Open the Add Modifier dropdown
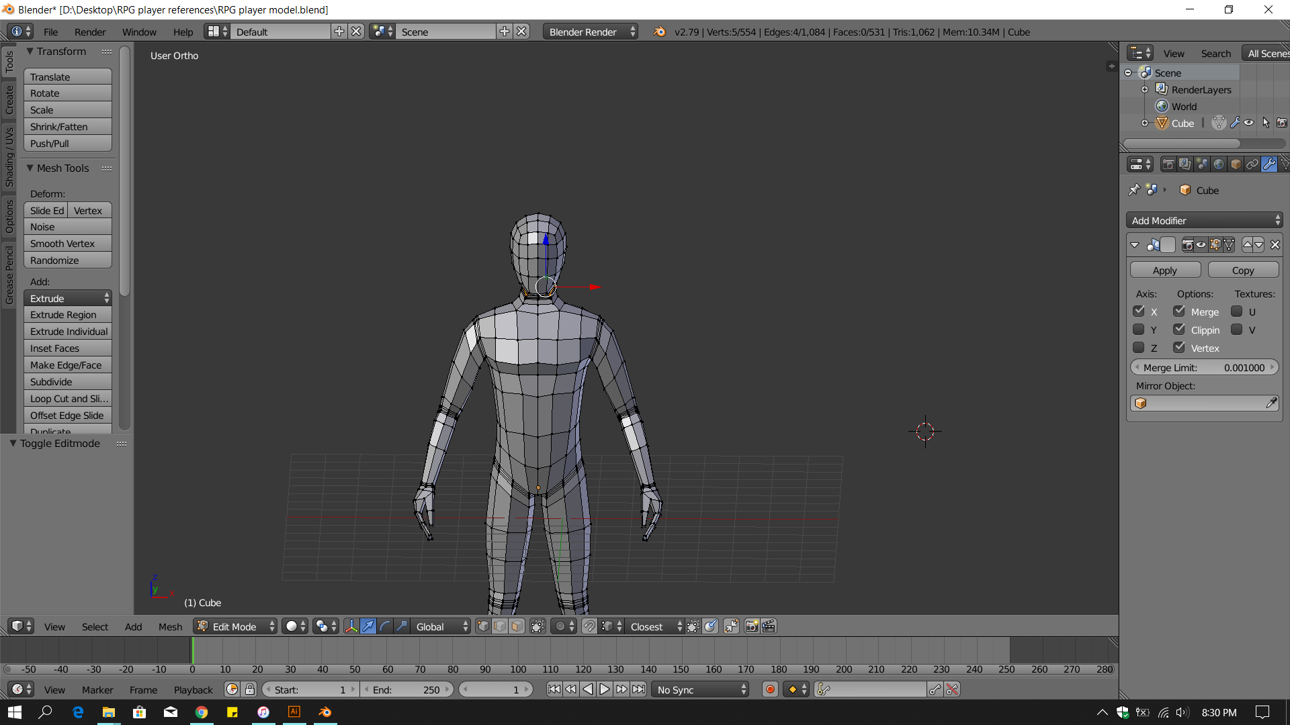 tap(1204, 220)
